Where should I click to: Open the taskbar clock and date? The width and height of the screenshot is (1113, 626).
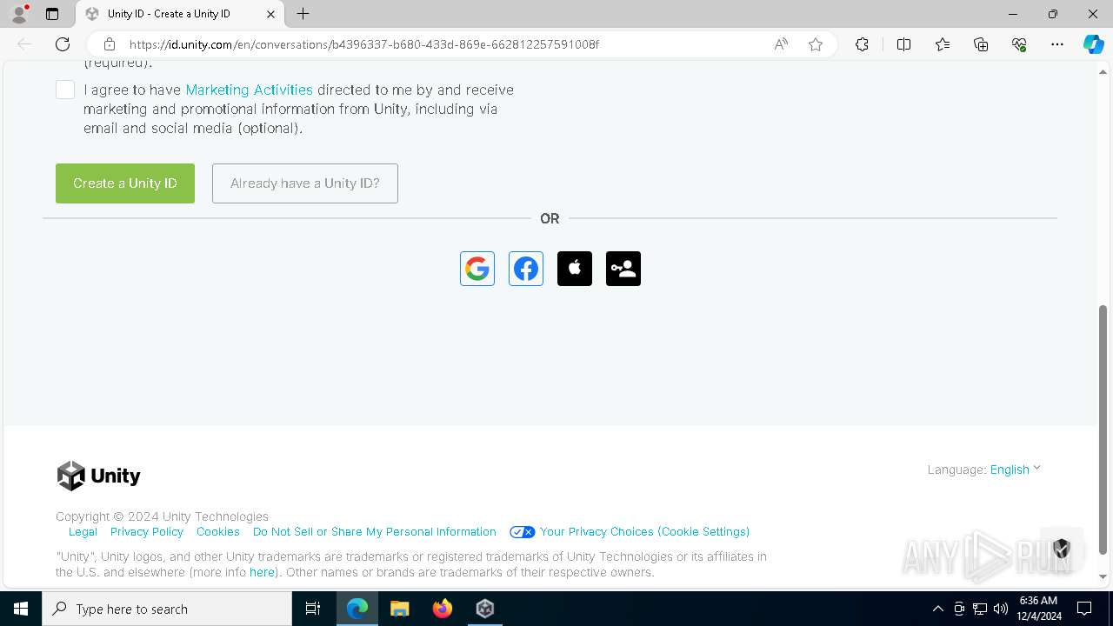tap(1038, 609)
